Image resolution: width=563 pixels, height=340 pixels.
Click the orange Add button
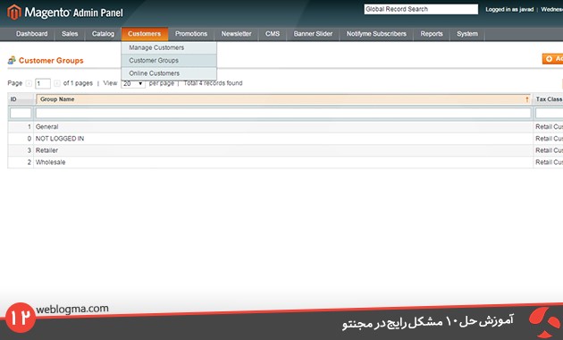click(552, 59)
